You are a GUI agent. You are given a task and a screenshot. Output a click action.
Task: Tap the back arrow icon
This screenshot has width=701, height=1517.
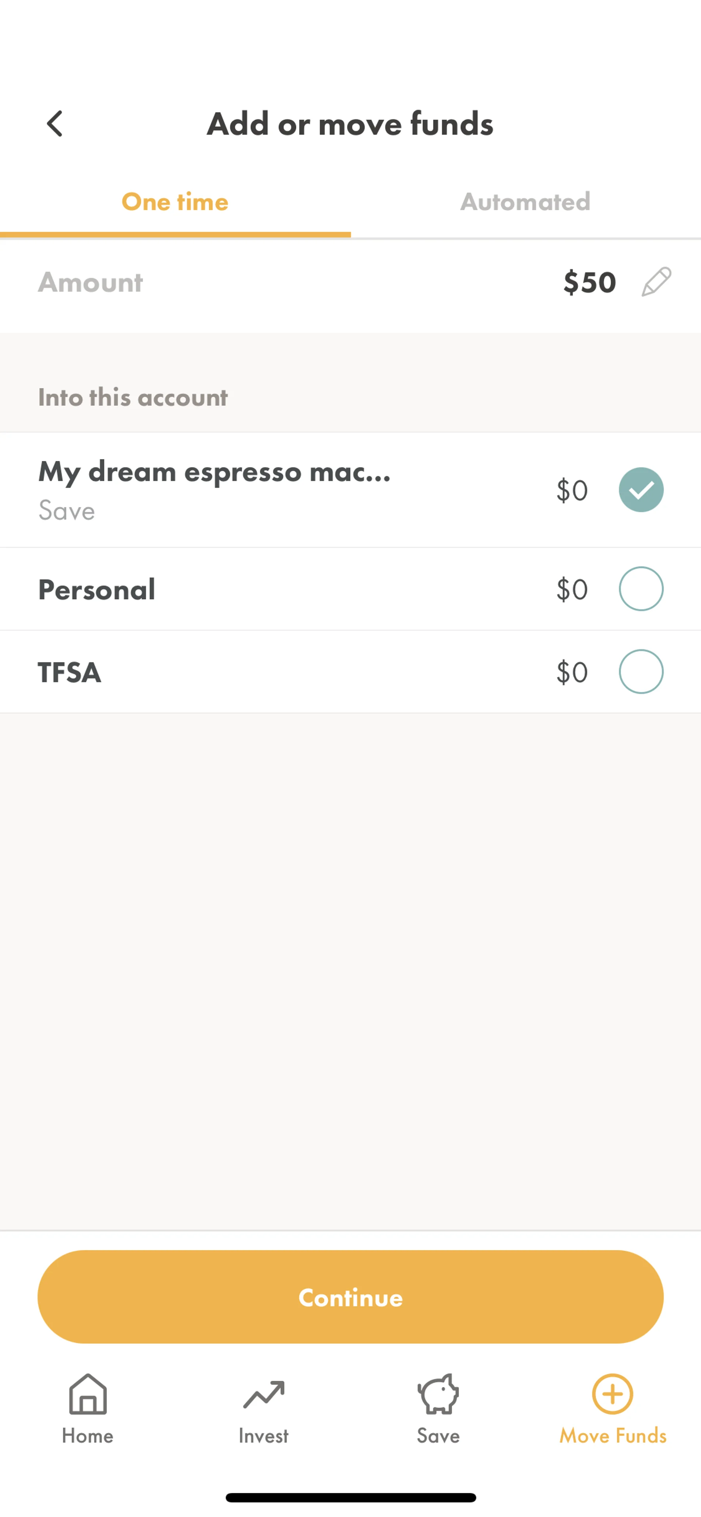(55, 124)
